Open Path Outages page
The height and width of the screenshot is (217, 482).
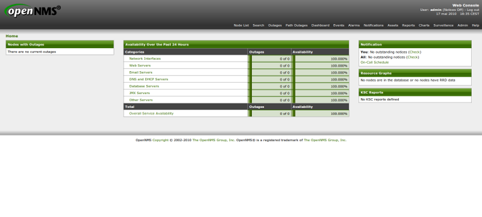(x=296, y=25)
